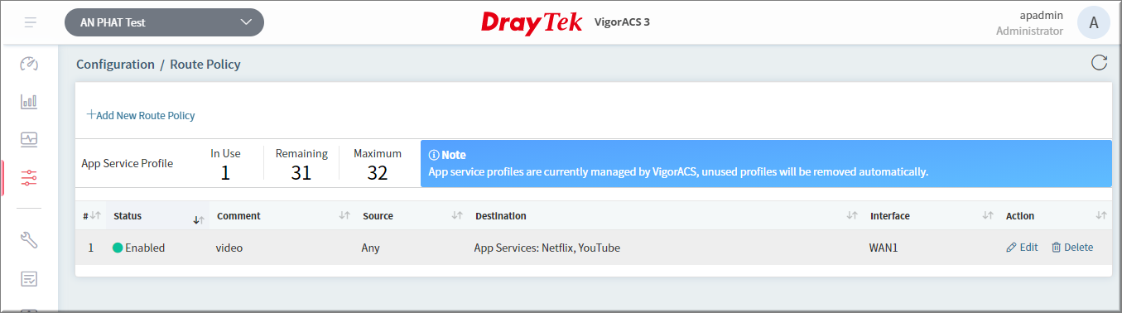Sort the table by Status column
This screenshot has height=313, width=1122.
(x=198, y=219)
